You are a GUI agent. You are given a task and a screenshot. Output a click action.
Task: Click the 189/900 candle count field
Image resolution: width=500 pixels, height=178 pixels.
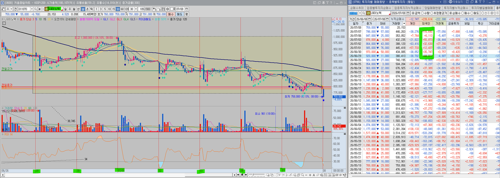click(x=145, y=9)
